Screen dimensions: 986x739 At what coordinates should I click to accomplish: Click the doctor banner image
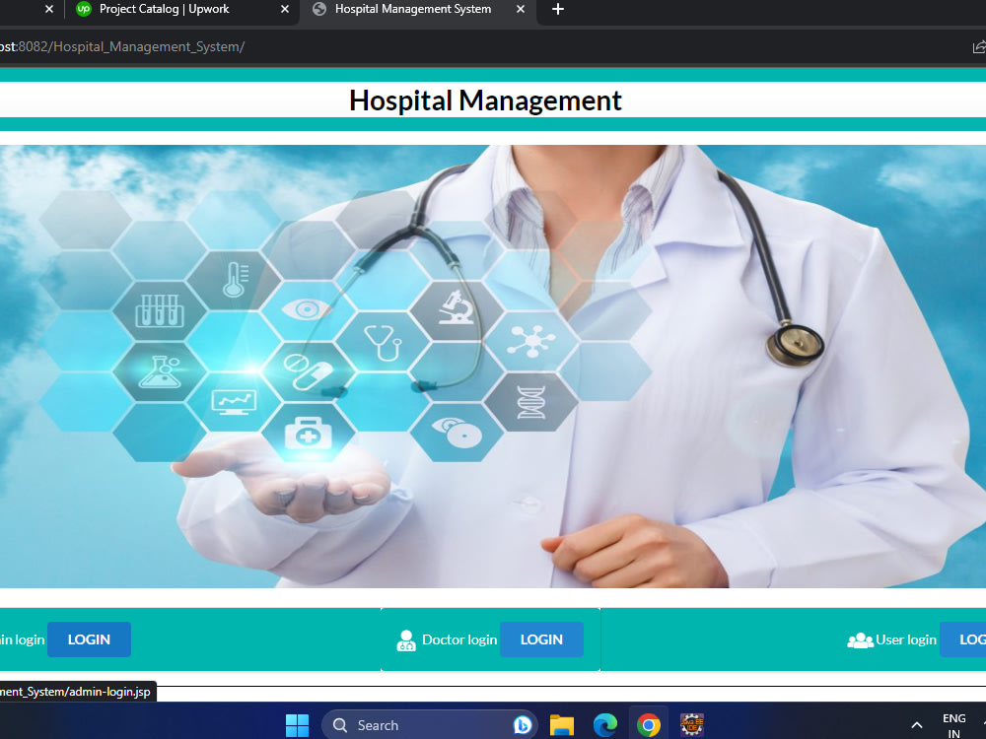click(493, 367)
